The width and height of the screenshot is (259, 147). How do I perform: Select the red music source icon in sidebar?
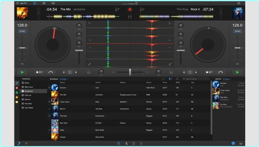point(17,88)
